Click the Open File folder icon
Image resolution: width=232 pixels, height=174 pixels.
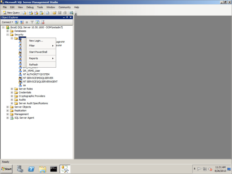[x=54, y=13]
